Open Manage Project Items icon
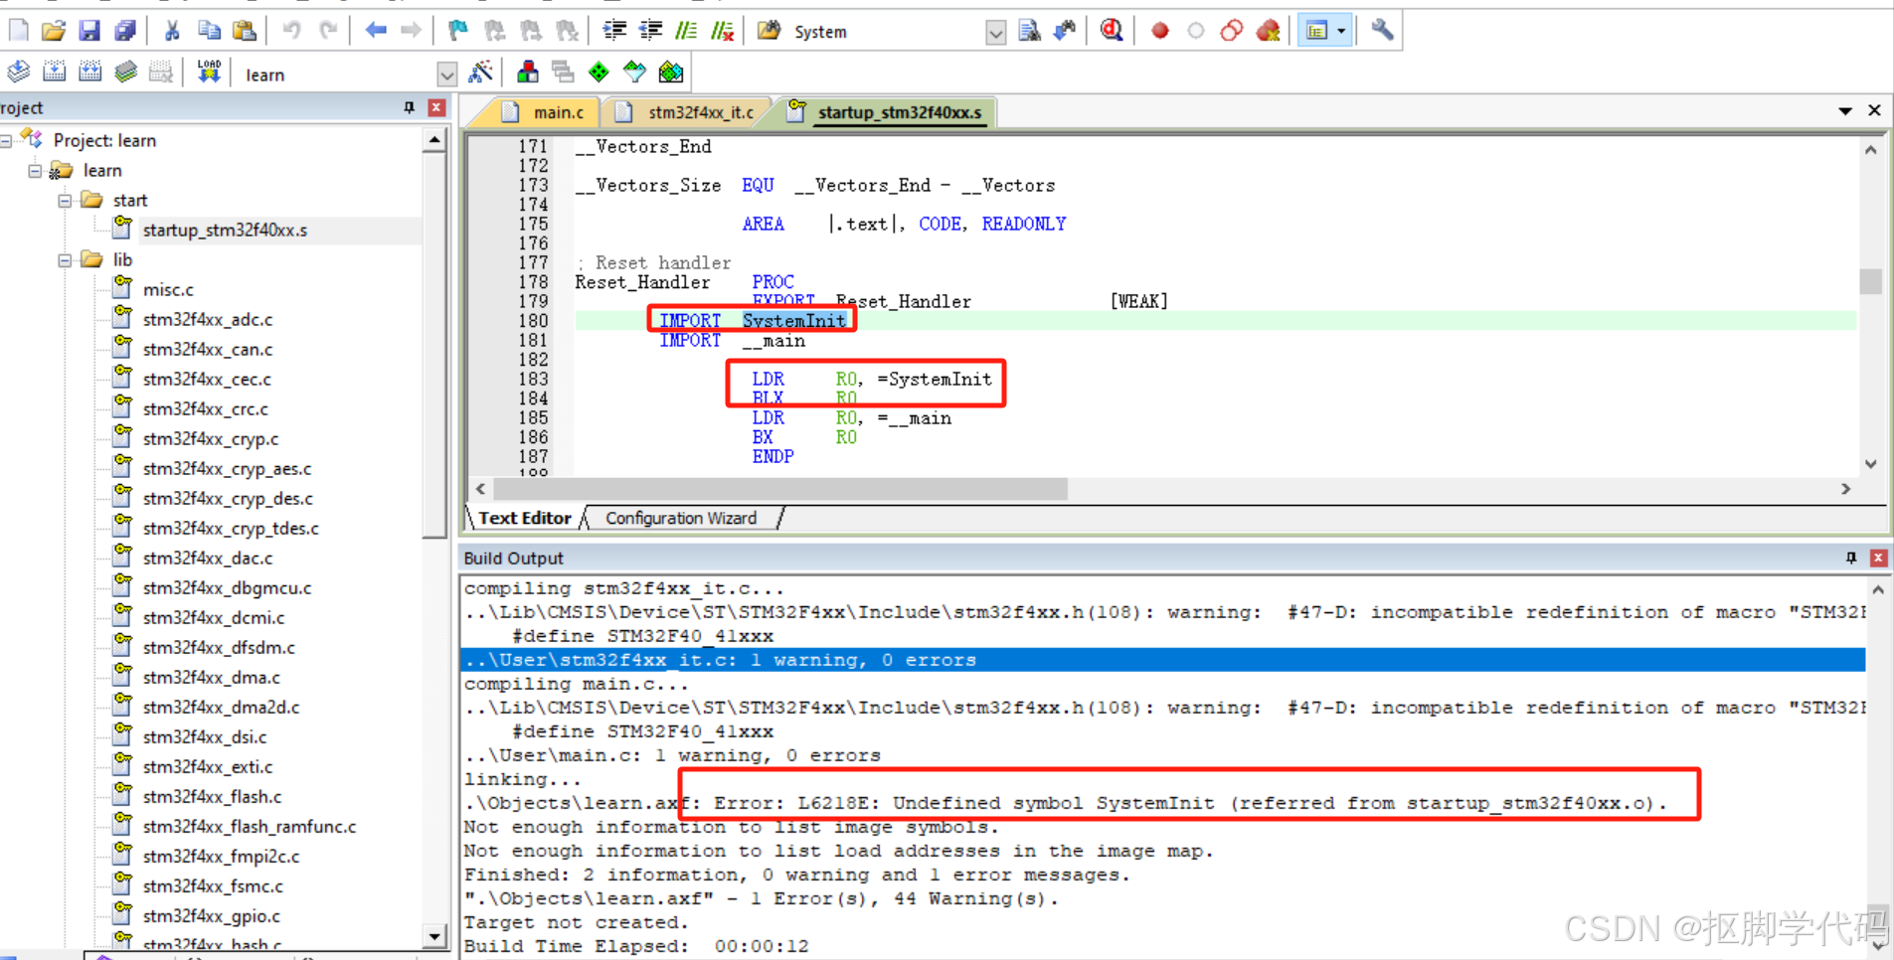The width and height of the screenshot is (1894, 960). 527,73
